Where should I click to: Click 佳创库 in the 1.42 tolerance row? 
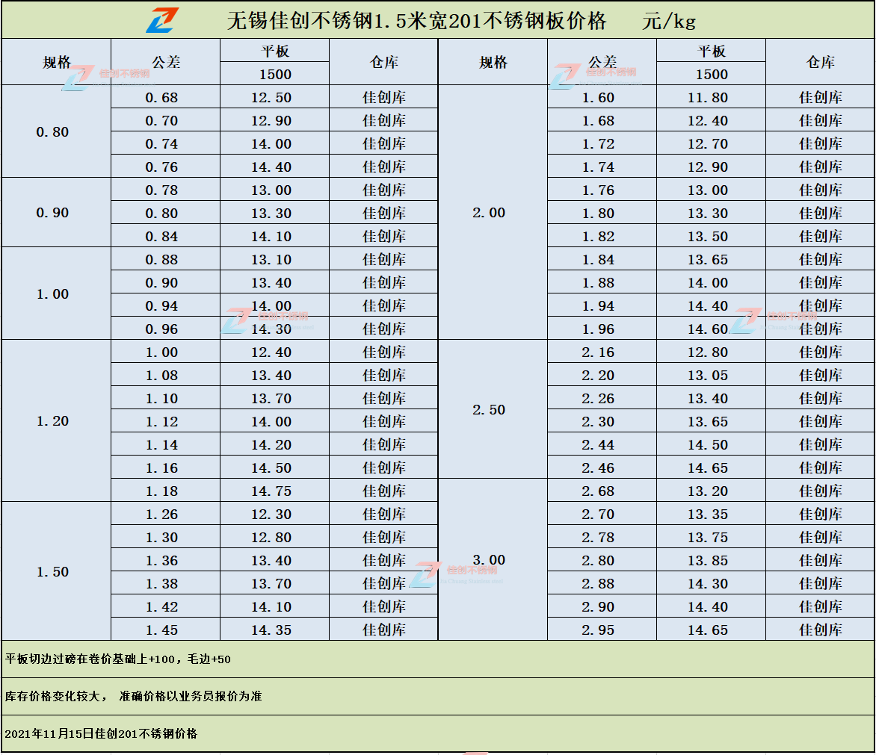pos(384,607)
